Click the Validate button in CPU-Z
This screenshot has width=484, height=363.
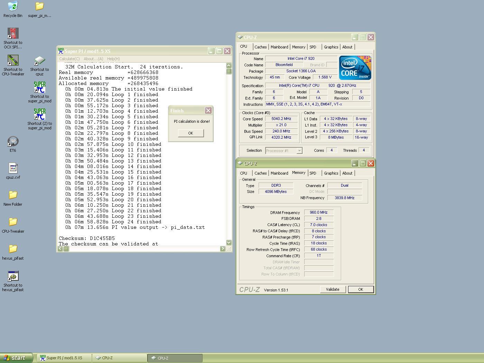coord(333,289)
